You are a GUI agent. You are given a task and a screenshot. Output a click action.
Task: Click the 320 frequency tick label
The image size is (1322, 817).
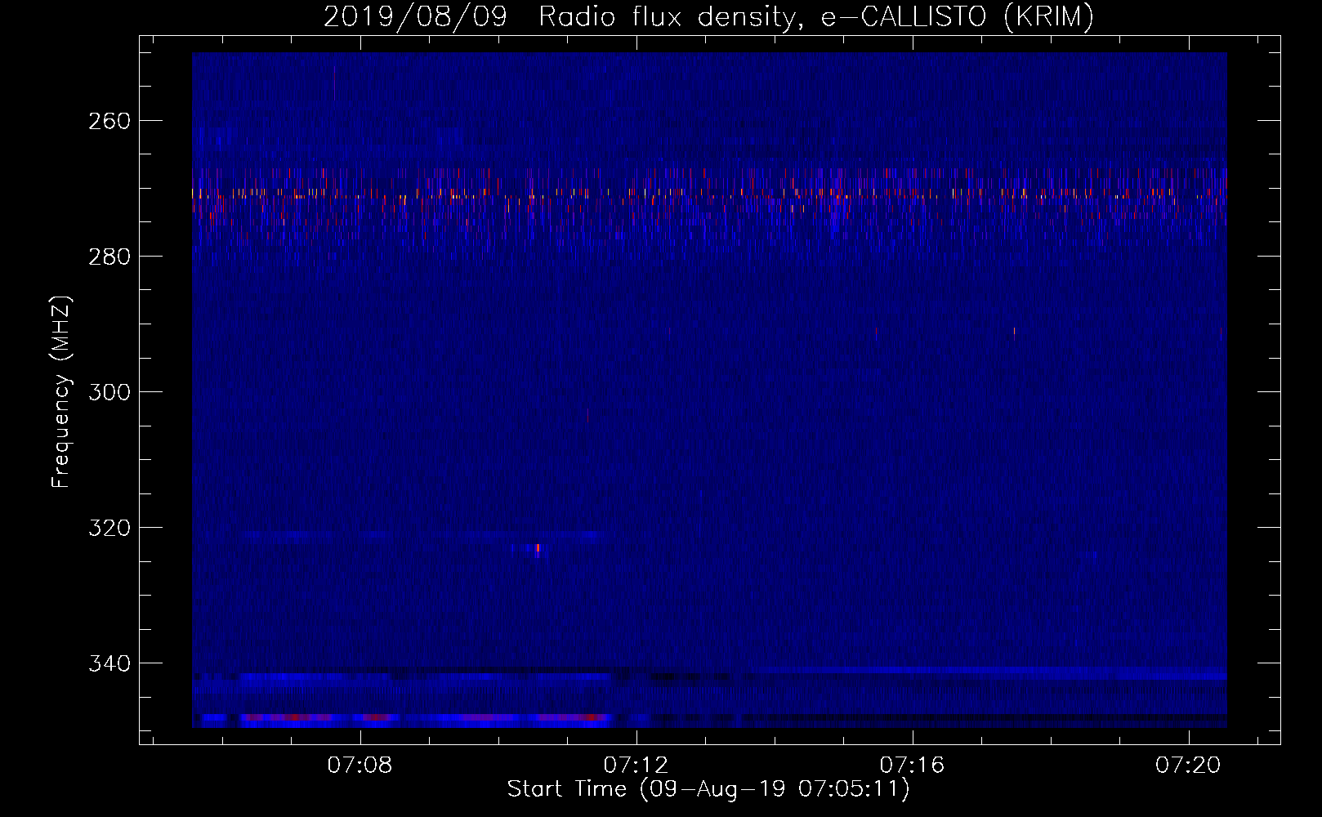pos(109,528)
